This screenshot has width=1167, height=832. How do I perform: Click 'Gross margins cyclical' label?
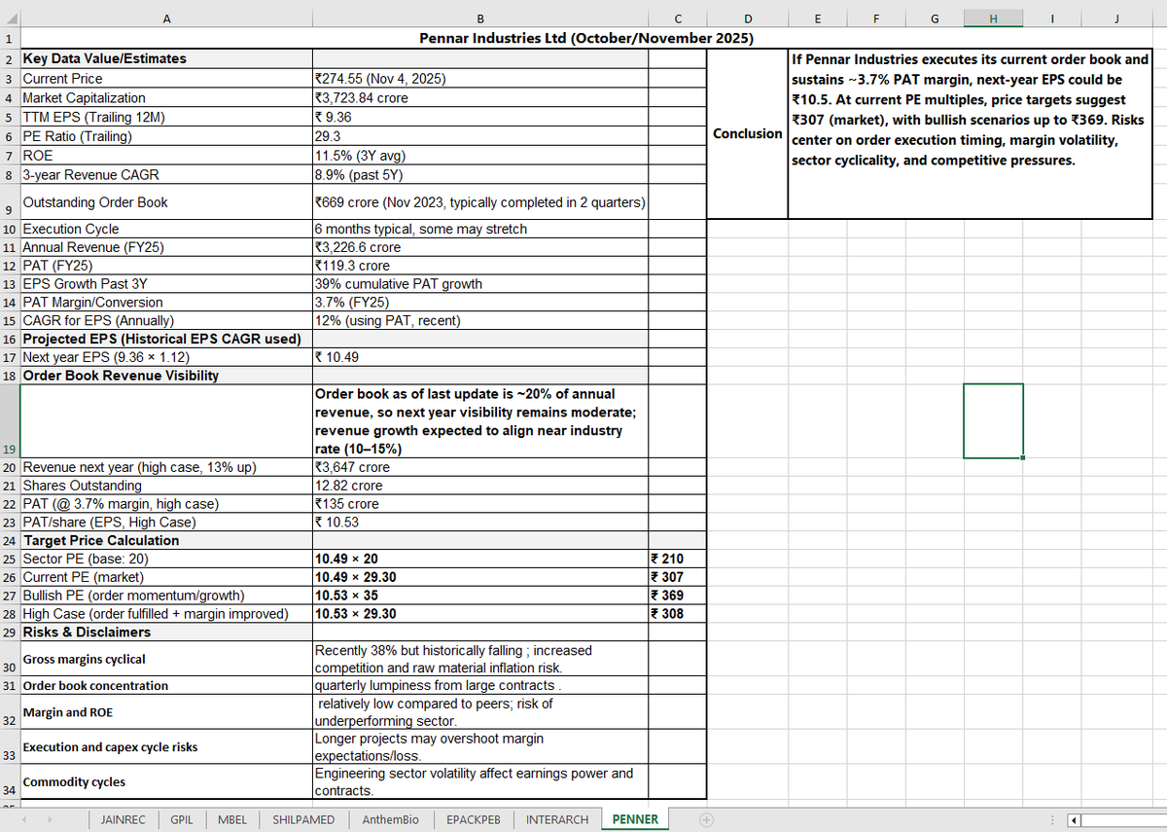(166, 659)
